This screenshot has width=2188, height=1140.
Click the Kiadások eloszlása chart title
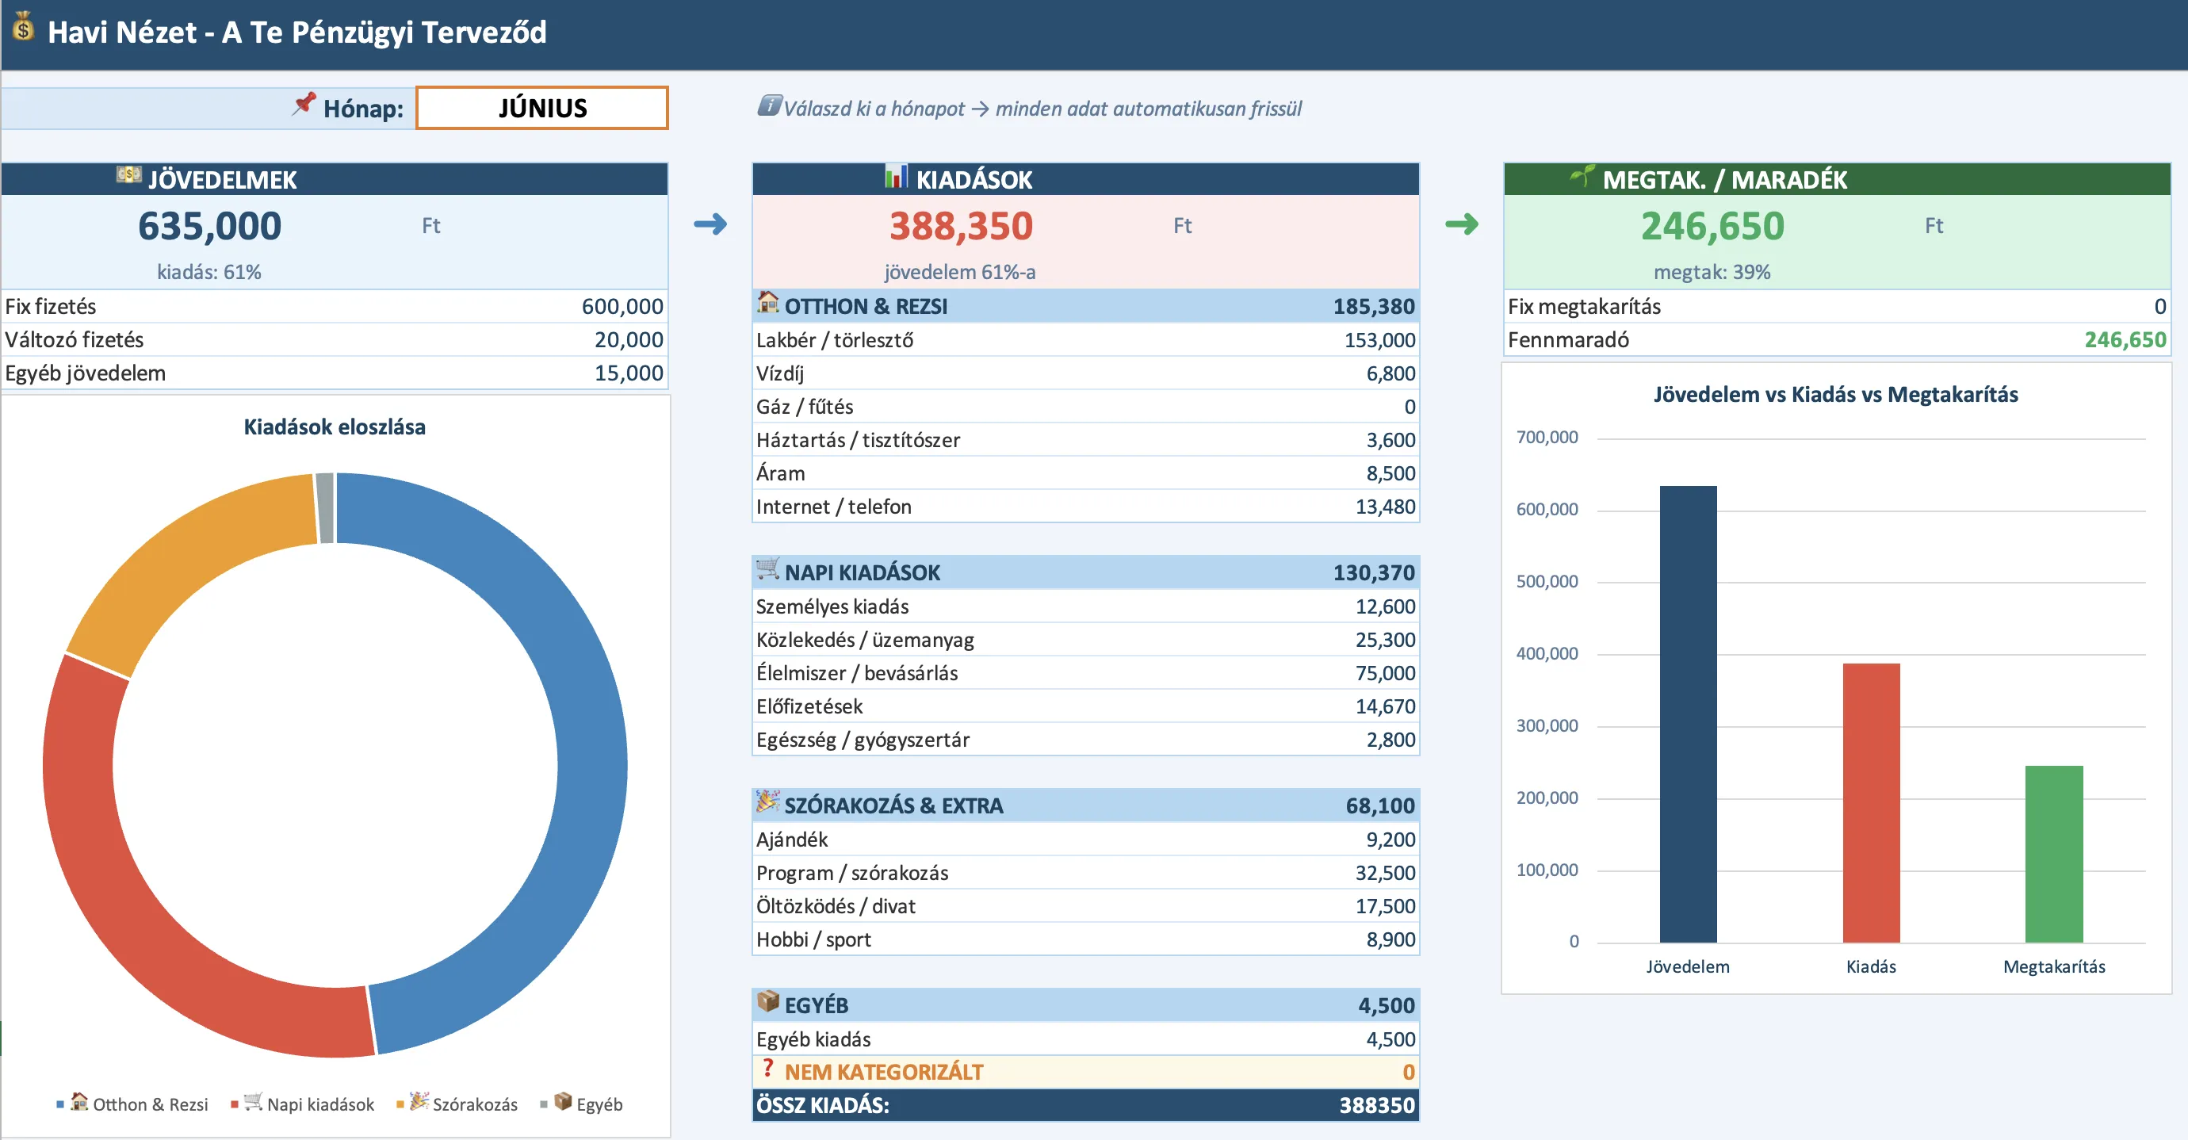pyautogui.click(x=335, y=427)
